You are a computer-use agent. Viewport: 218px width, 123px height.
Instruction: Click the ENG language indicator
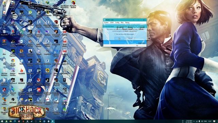click(x=205, y=121)
